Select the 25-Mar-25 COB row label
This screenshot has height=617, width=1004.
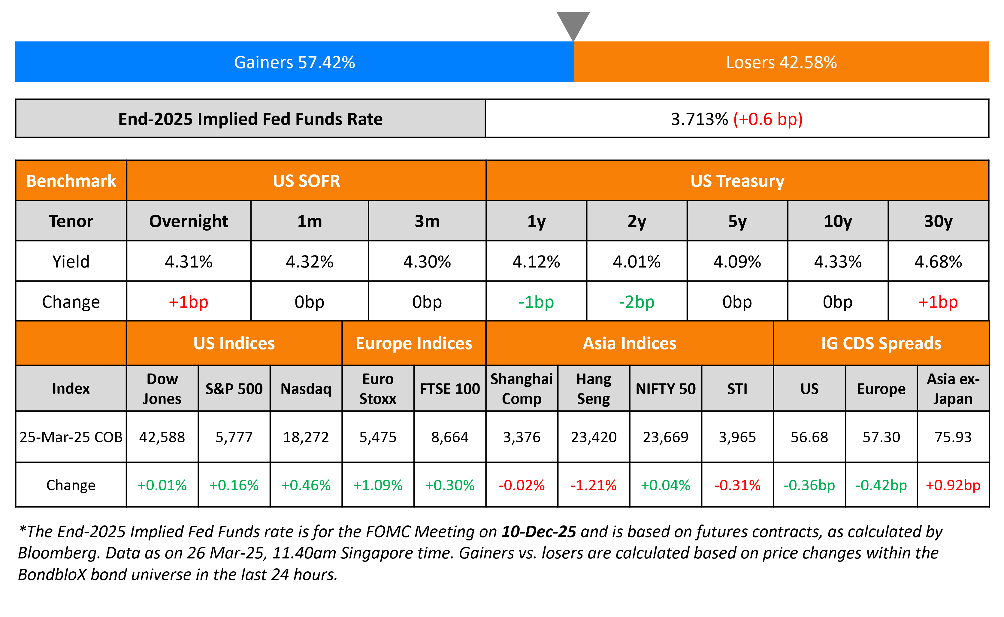[x=71, y=437]
